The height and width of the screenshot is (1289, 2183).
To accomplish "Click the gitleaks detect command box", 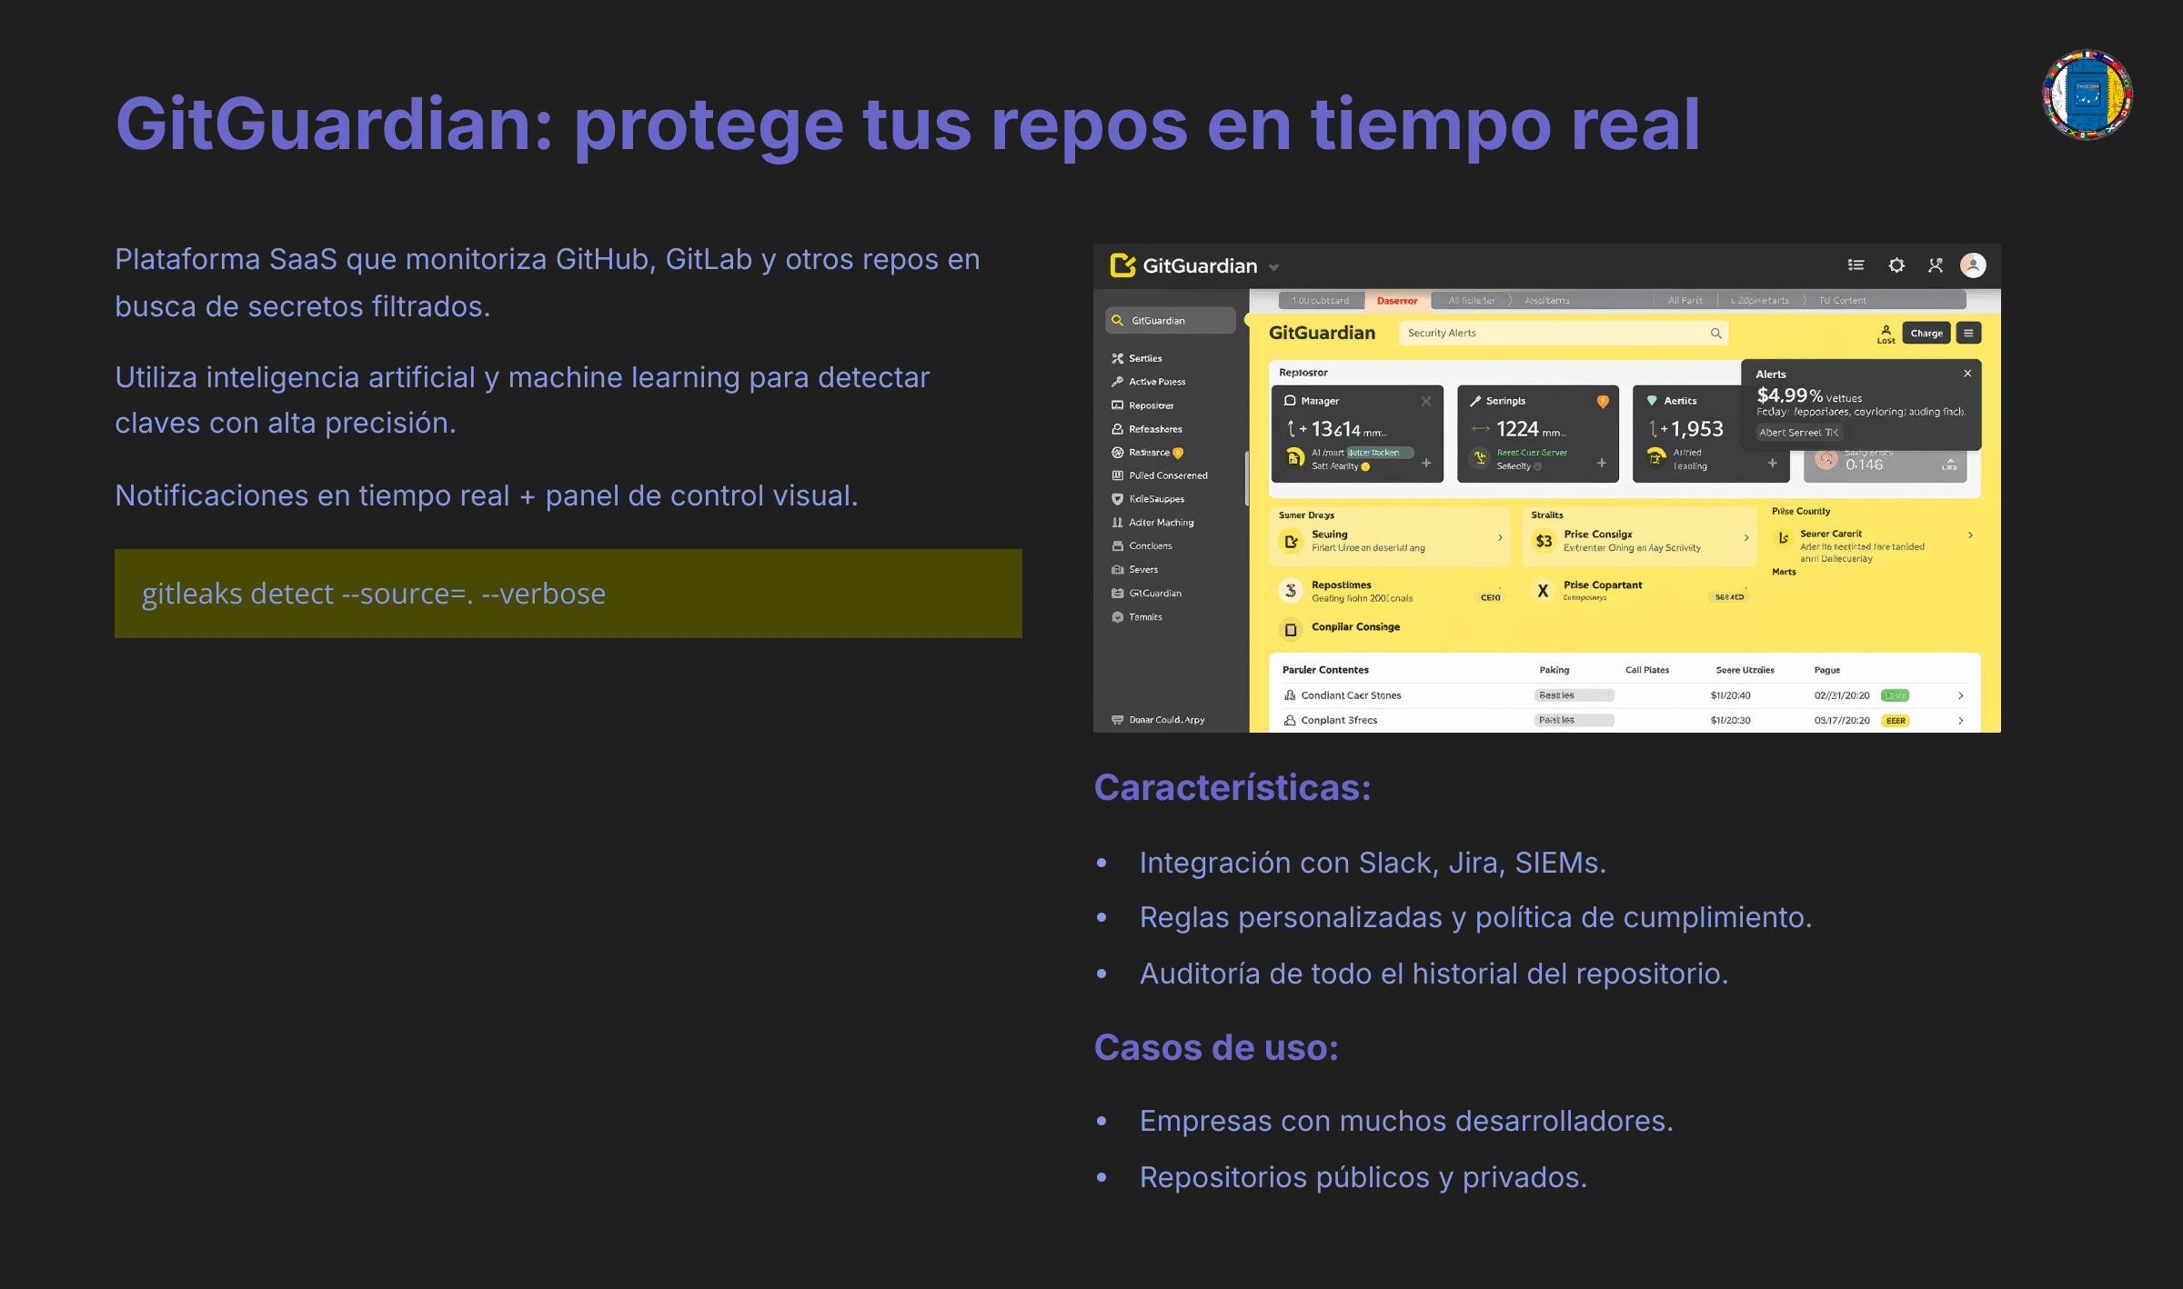I will (568, 594).
